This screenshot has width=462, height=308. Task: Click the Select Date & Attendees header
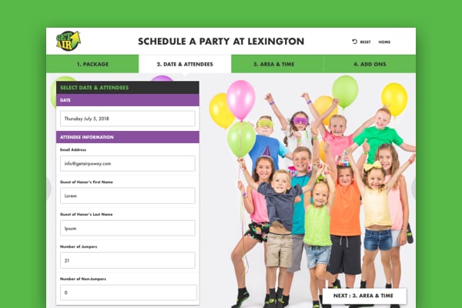pyautogui.click(x=128, y=88)
